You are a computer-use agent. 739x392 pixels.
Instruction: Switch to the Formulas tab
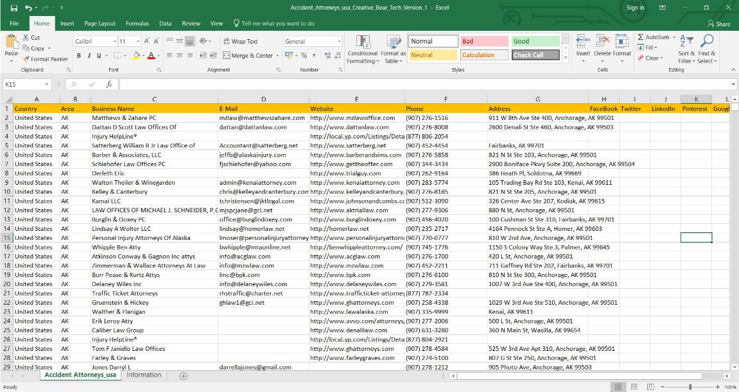pos(137,23)
